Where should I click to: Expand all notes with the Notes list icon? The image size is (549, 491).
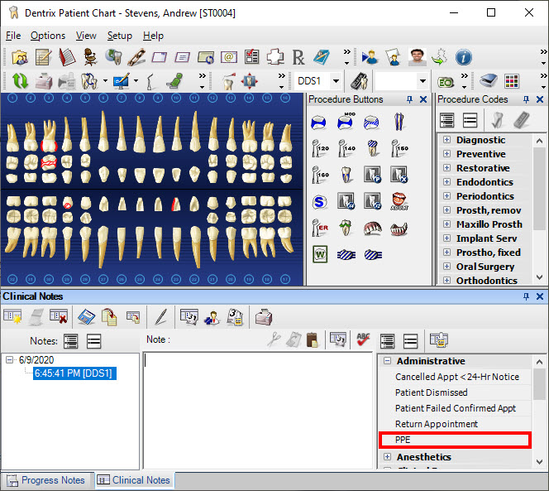click(x=71, y=341)
